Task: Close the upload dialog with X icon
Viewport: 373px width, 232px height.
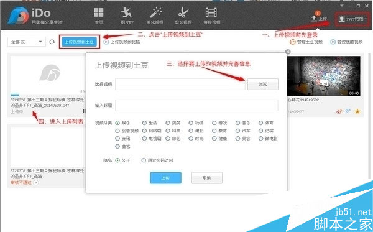Action: pos(288,52)
